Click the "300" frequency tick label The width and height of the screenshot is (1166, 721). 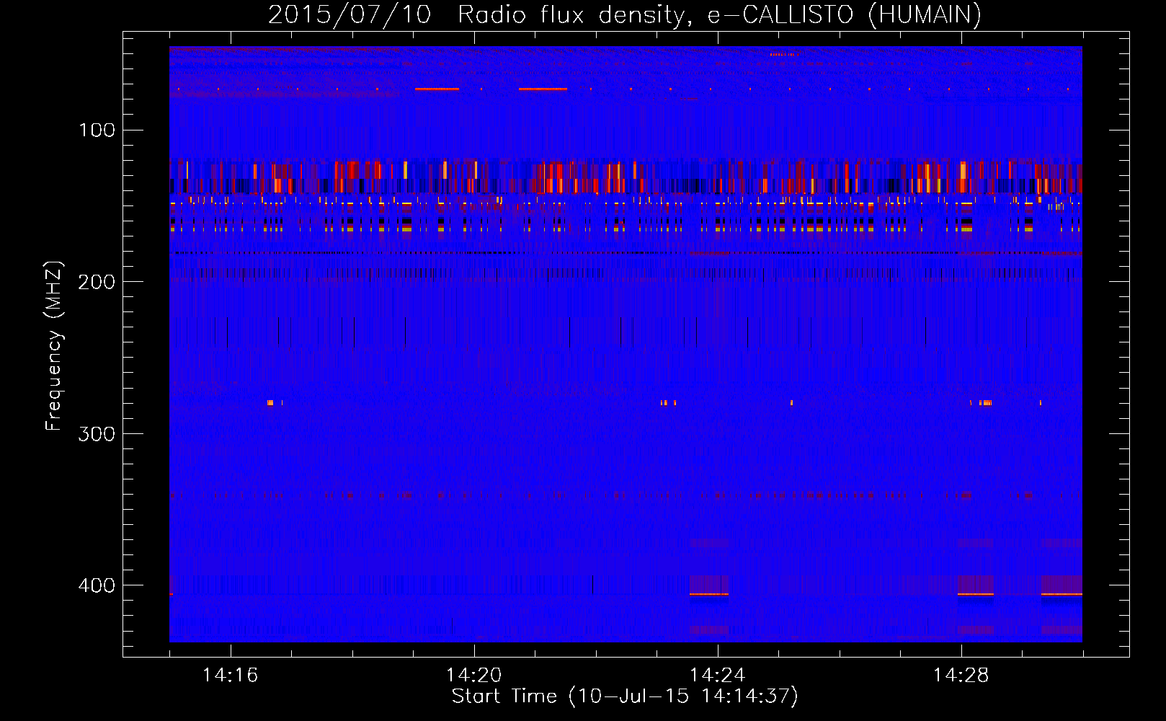click(97, 433)
